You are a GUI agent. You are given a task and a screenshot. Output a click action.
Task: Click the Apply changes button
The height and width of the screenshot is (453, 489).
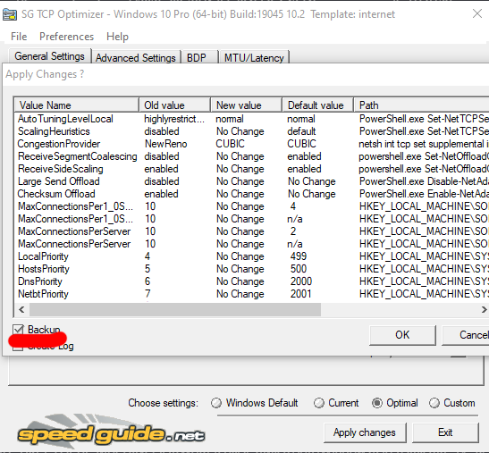point(365,432)
